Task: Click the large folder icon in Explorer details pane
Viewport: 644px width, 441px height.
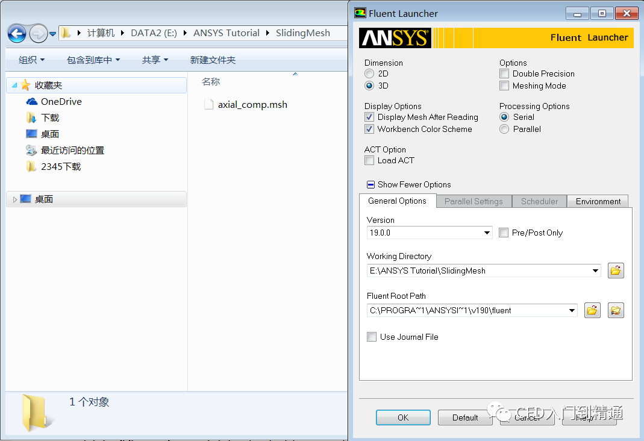Action: [38, 413]
